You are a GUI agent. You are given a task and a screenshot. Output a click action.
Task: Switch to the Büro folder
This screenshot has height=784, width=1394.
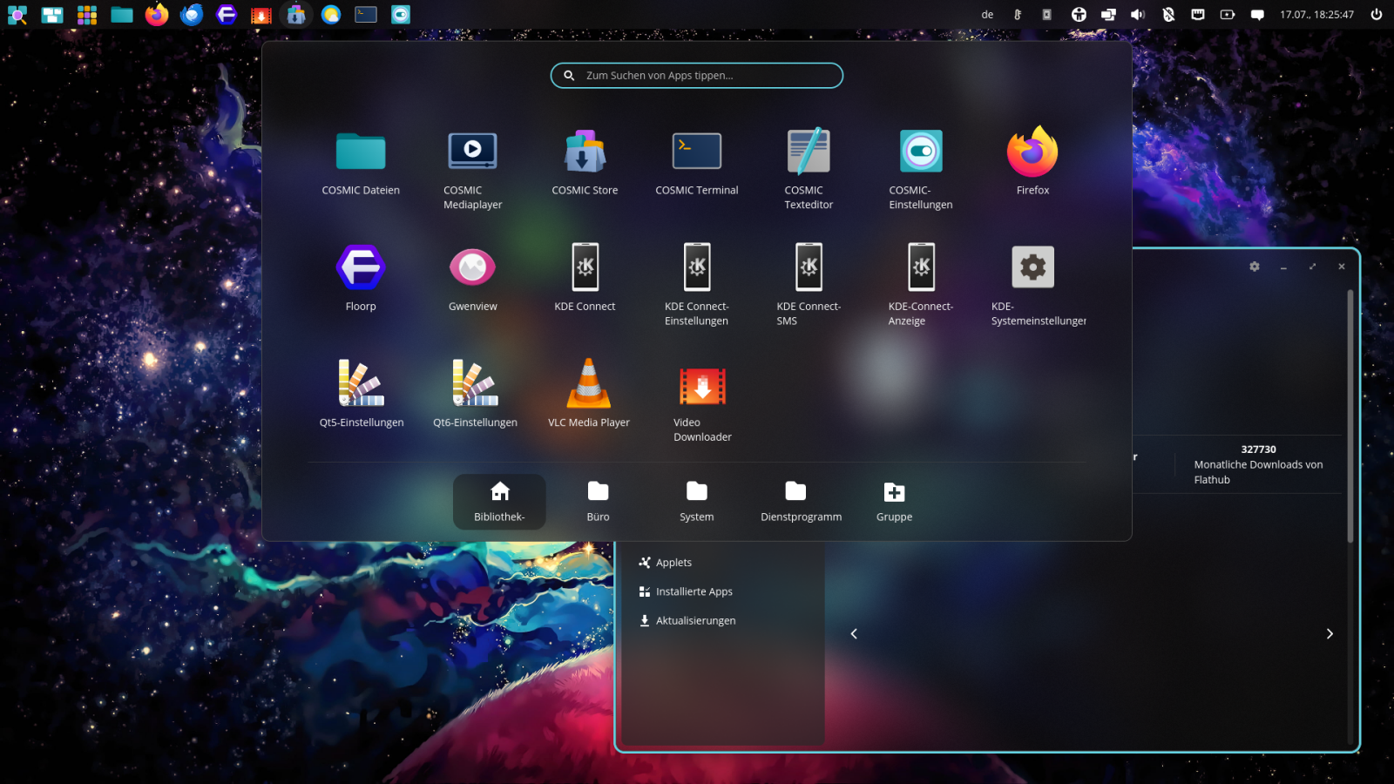click(x=598, y=502)
